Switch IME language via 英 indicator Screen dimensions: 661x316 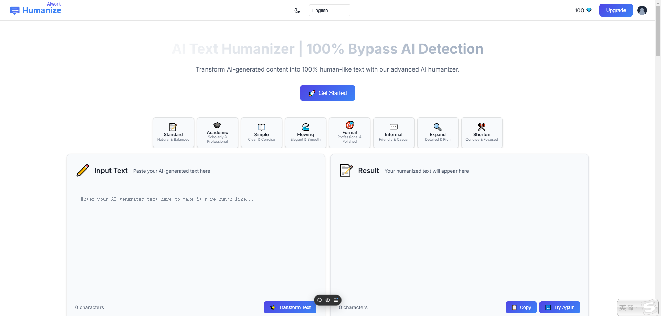(622, 308)
